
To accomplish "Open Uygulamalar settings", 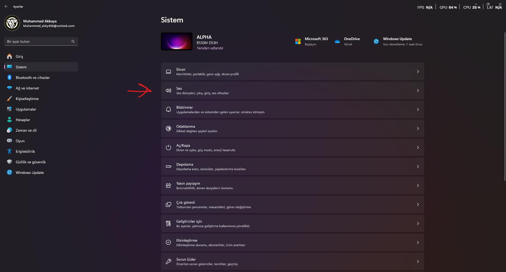I will pos(41,109).
